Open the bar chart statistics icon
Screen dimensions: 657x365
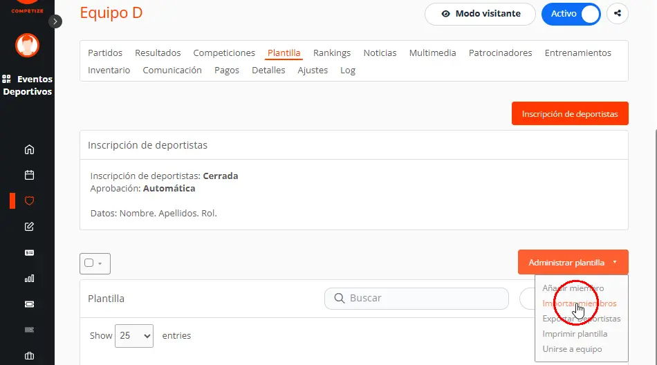pos(29,279)
